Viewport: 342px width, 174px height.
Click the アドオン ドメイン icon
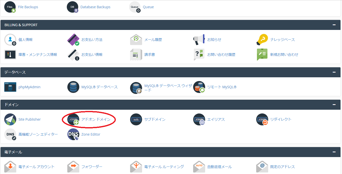73,120
